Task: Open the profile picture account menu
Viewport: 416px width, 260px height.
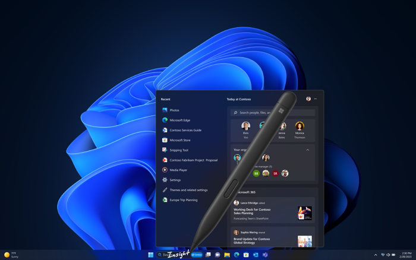Action: [x=308, y=99]
